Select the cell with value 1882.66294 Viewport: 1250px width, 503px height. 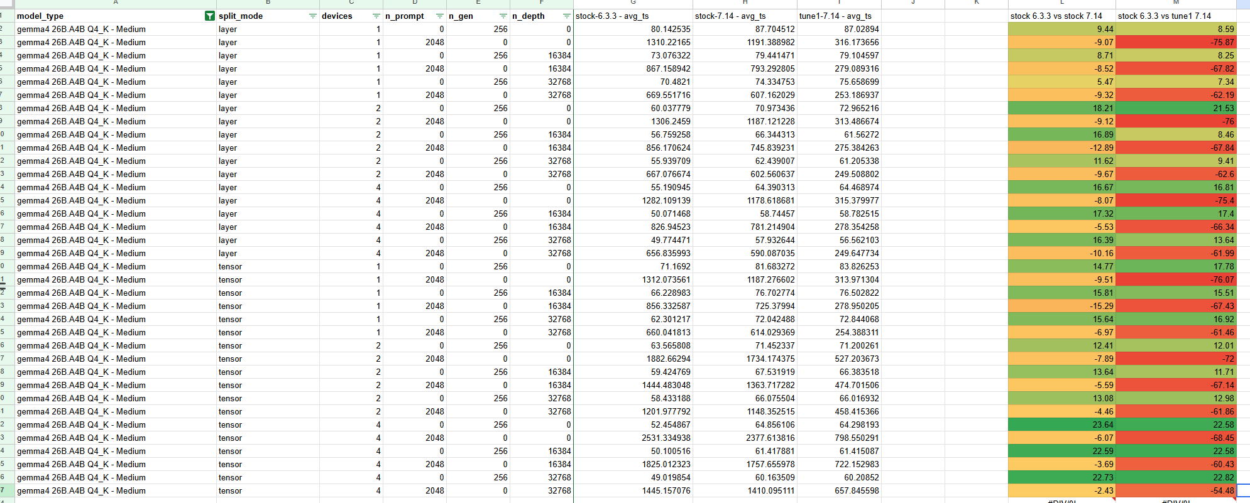click(x=633, y=359)
